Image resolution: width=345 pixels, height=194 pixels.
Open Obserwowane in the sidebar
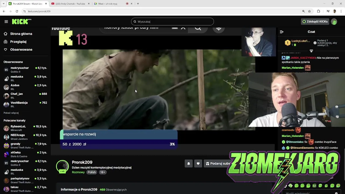(18, 50)
